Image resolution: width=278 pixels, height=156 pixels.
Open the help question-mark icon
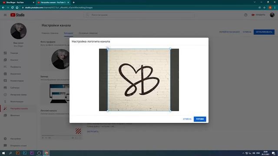[245, 15]
